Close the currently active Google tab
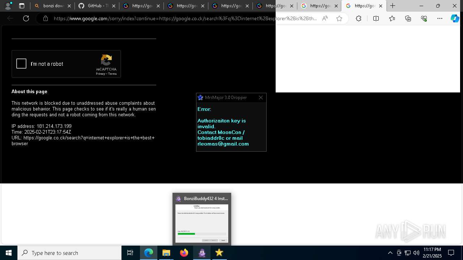463x260 pixels. click(x=381, y=6)
